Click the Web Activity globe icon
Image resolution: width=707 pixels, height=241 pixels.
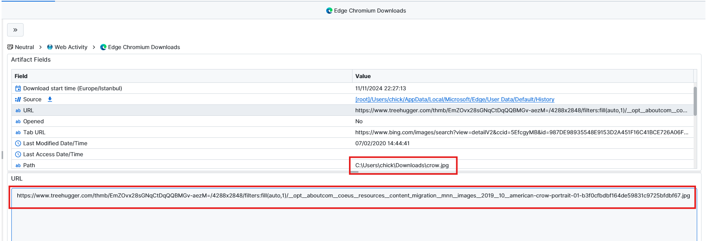click(x=50, y=47)
